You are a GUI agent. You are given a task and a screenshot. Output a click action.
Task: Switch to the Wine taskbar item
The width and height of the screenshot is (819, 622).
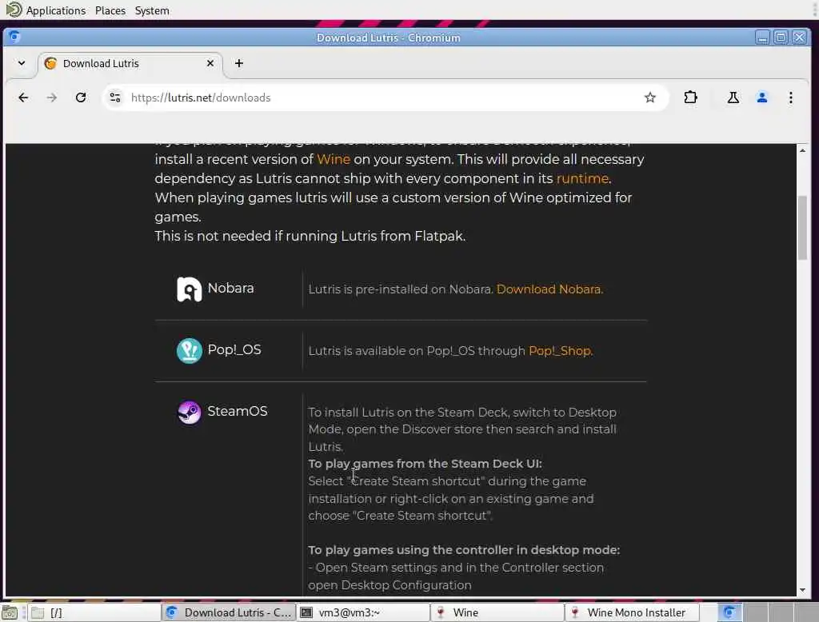point(497,612)
